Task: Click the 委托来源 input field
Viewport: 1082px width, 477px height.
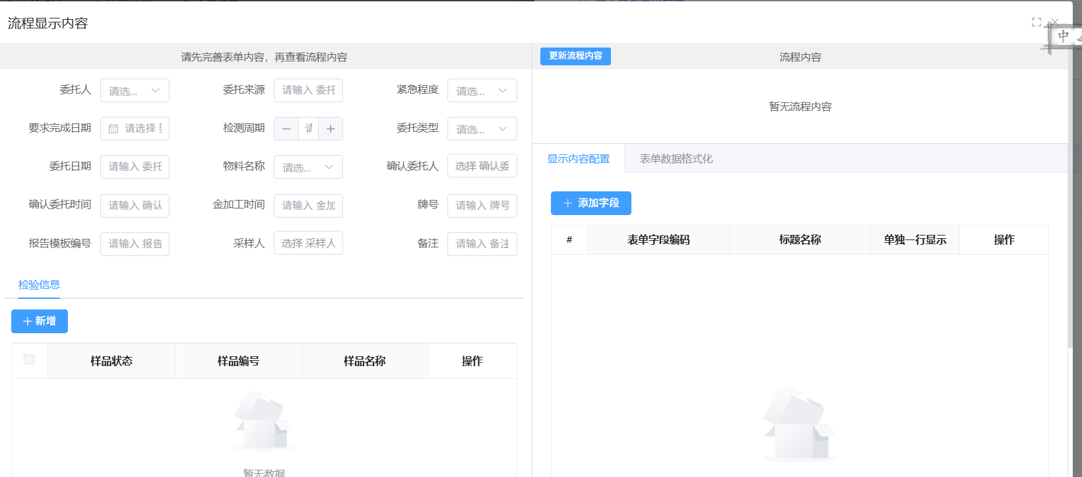Action: pyautogui.click(x=308, y=90)
